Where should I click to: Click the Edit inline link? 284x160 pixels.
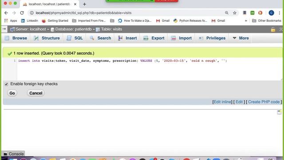[x=222, y=102]
